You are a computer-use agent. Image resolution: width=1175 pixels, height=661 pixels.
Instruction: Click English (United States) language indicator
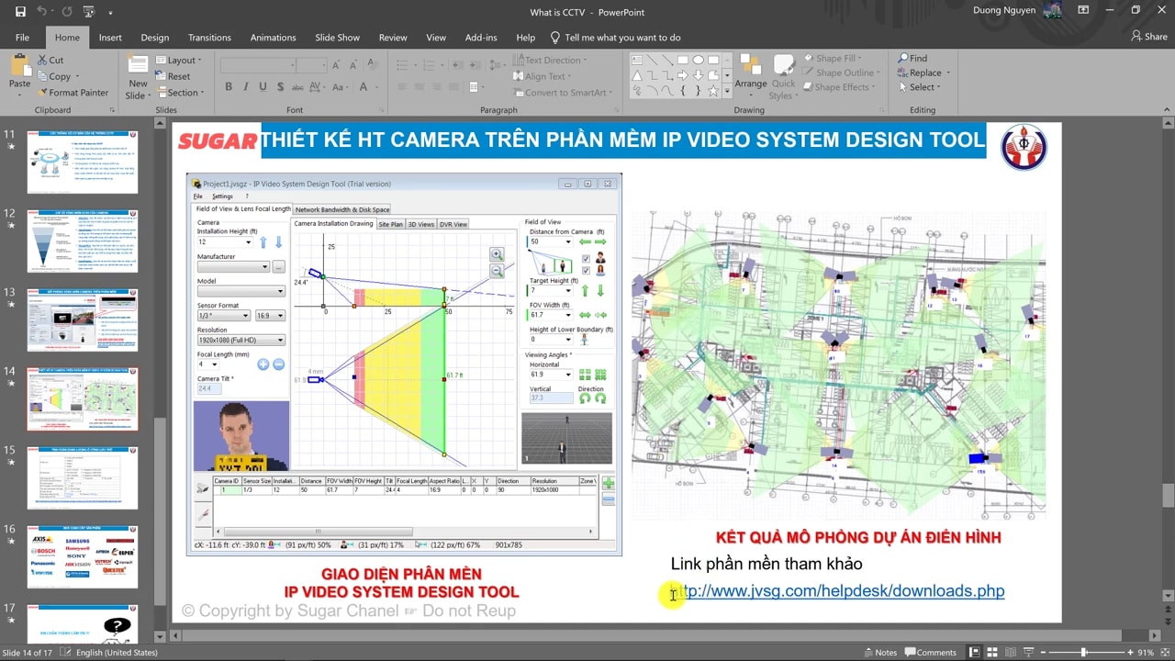coord(117,653)
